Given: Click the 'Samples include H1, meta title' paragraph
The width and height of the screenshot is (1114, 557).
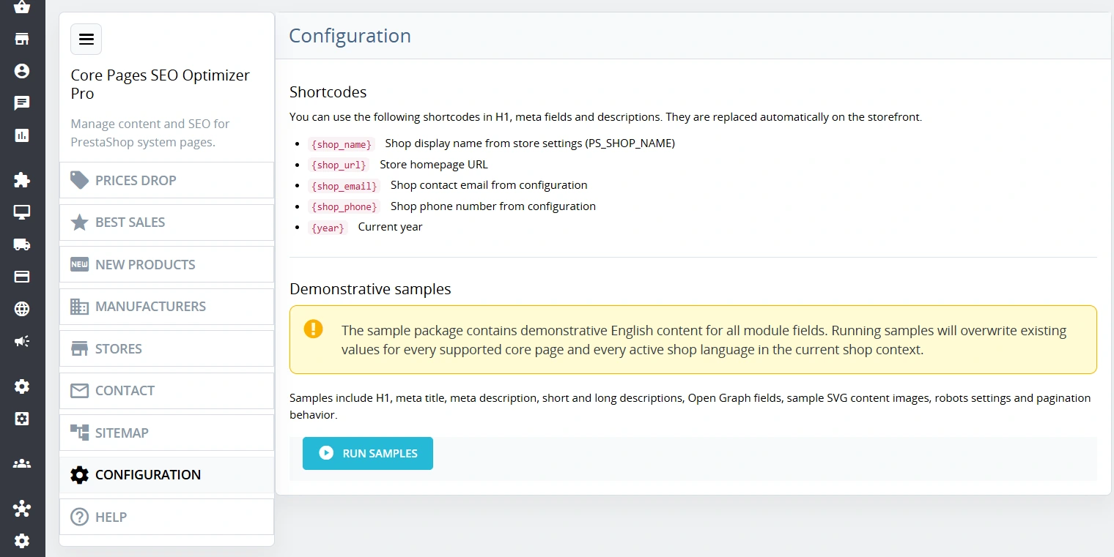Looking at the screenshot, I should (x=690, y=406).
